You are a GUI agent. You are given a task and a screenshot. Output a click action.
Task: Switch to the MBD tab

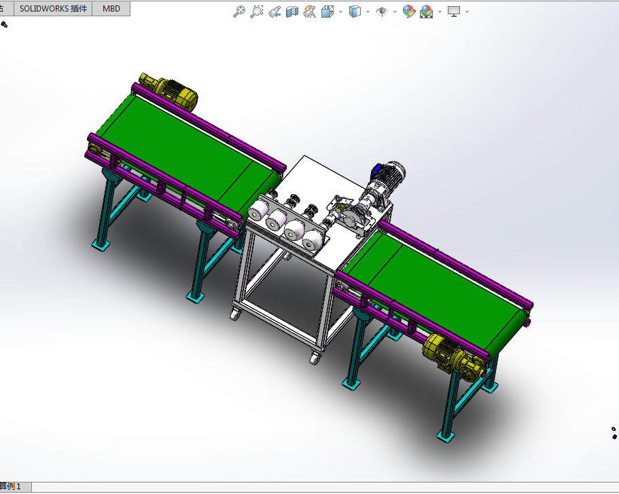[x=111, y=8]
